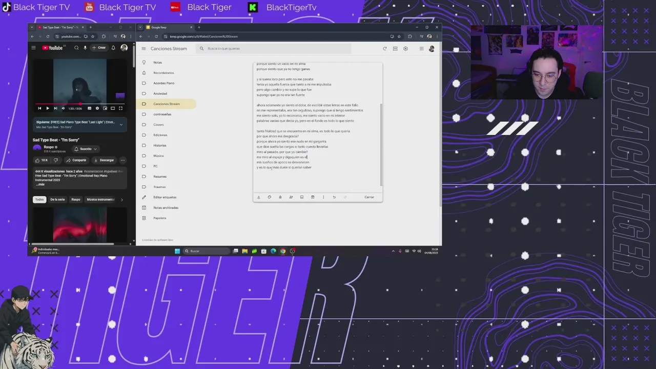Open Google Keep settings gear
Image resolution: width=656 pixels, height=369 pixels.
[405, 49]
